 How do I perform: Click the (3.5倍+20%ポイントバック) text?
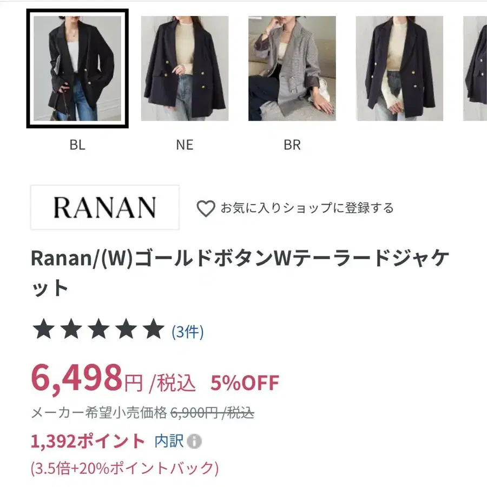(x=125, y=468)
